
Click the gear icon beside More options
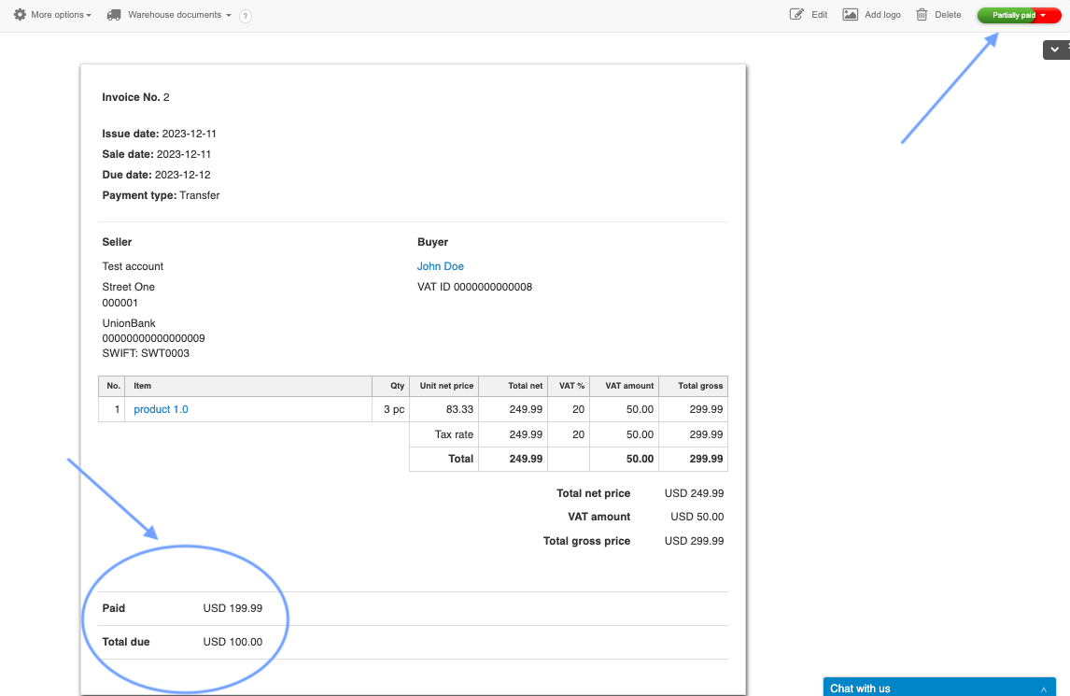(20, 15)
